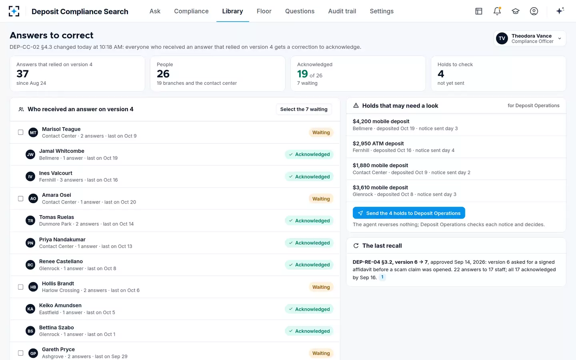576x360 pixels.
Task: Click the People 26 summary card
Action: pos(218,74)
